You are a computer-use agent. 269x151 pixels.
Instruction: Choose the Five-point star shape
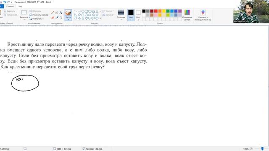83,18
